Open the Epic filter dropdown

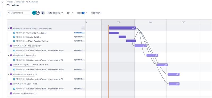point(70,13)
